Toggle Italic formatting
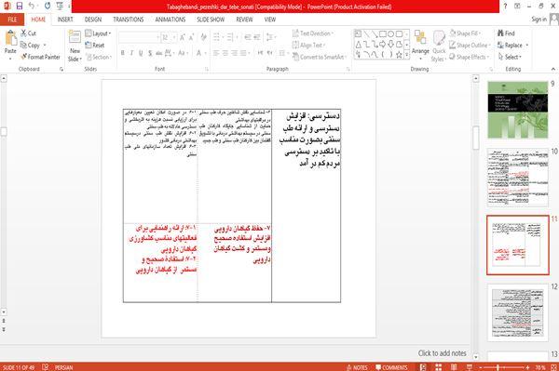Image resolution: width=559 pixels, height=371 pixels. pos(131,53)
